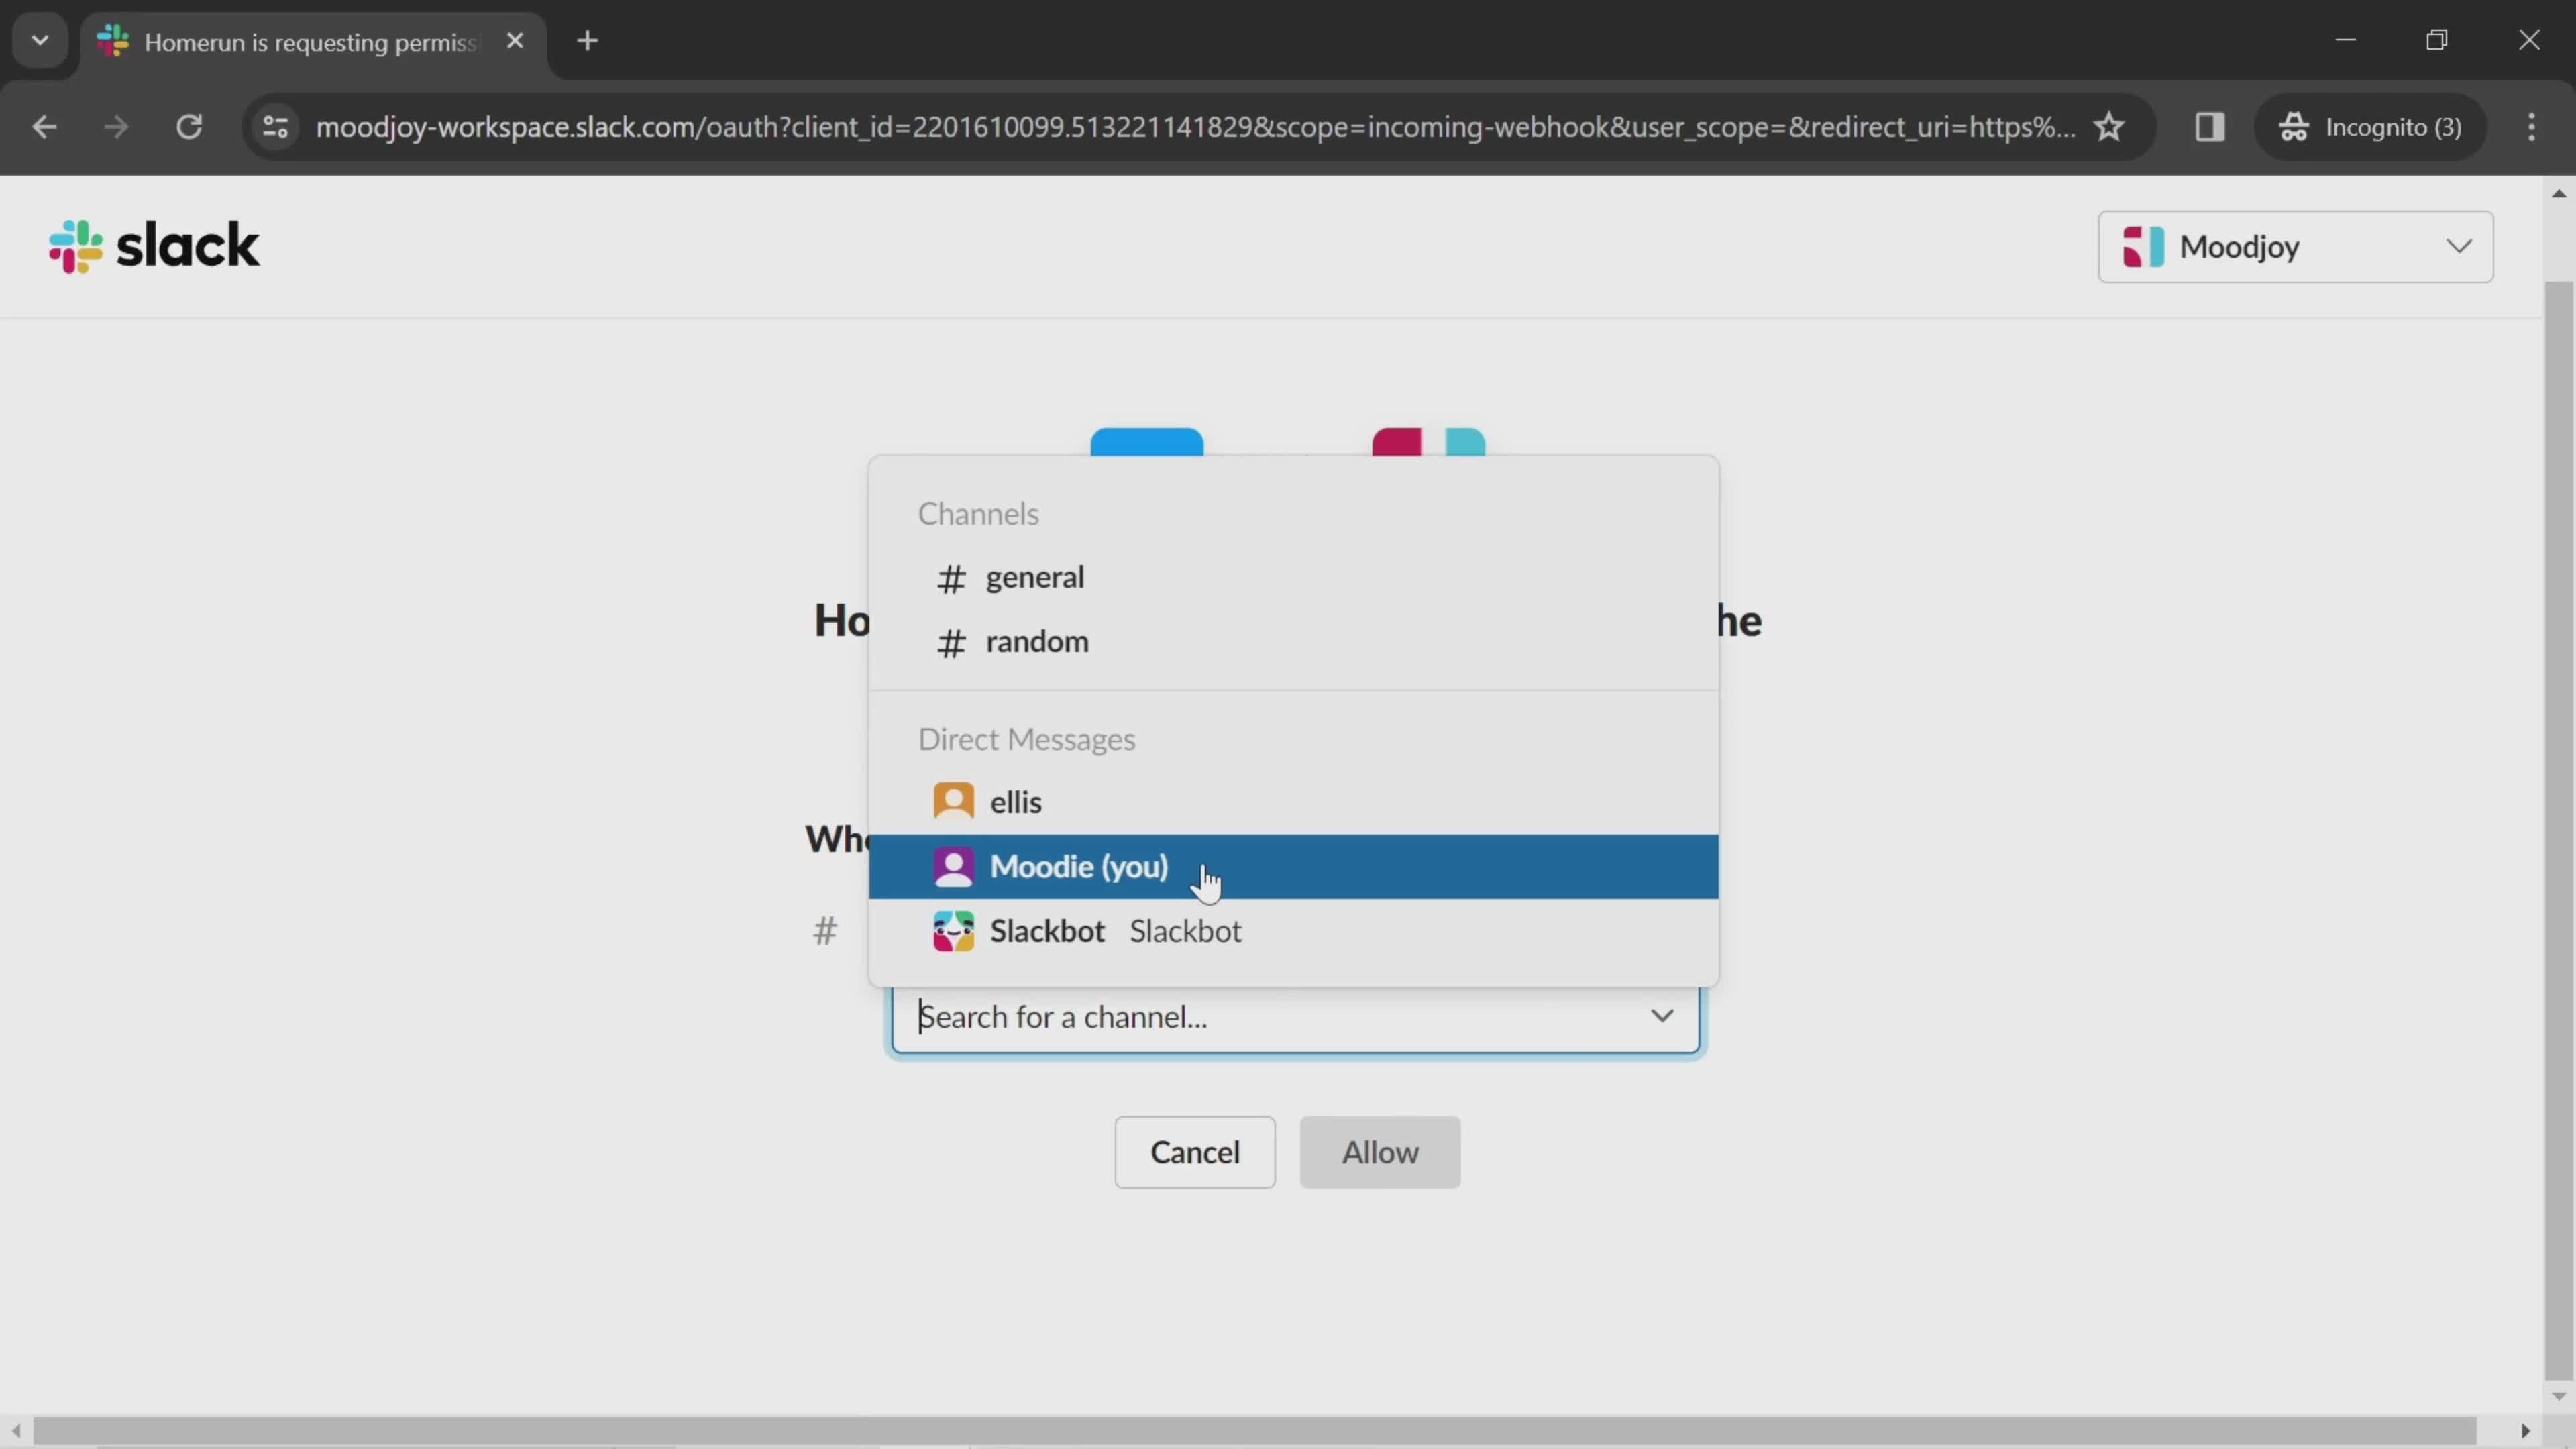Viewport: 2576px width, 1449px height.
Task: Click the Slackbot app icon
Action: 954,929
